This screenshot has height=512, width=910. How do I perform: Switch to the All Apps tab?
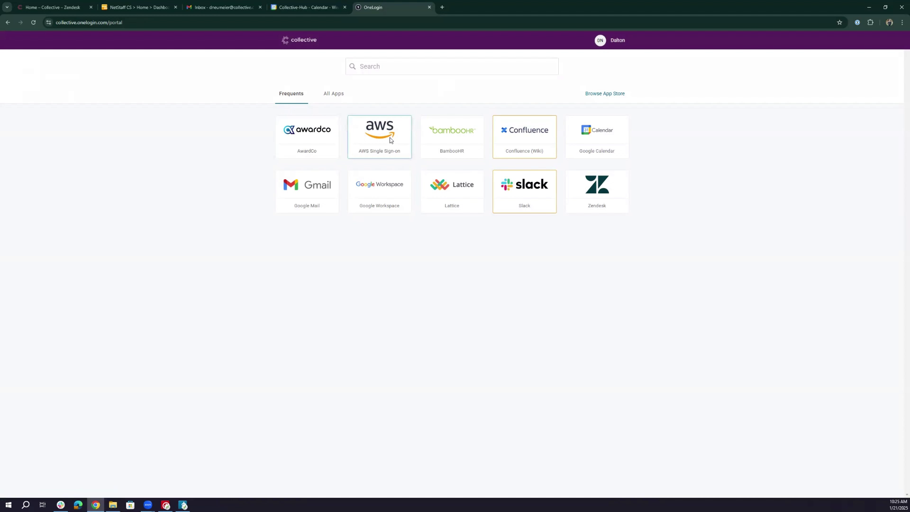click(x=333, y=94)
